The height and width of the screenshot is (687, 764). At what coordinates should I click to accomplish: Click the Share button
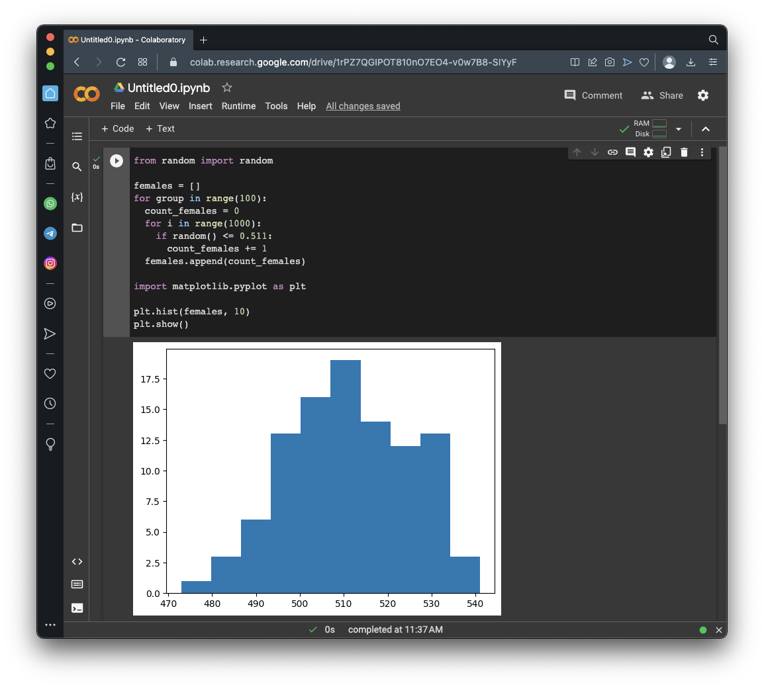pos(662,95)
